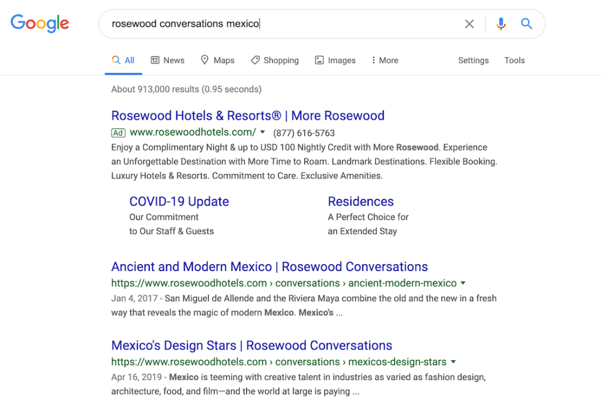Clear the search box with X icon
The image size is (602, 406).
(469, 24)
